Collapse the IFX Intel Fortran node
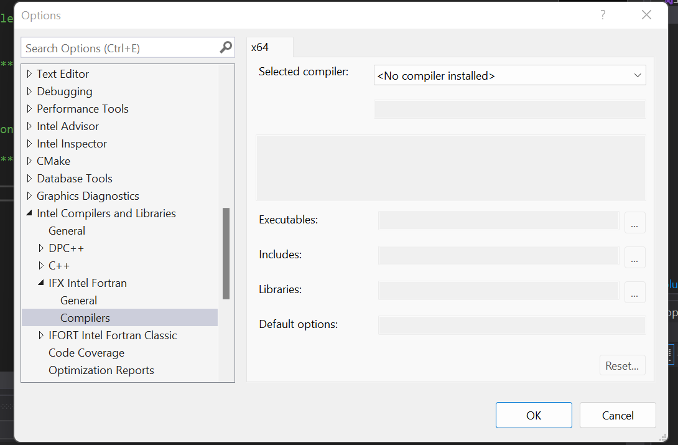The height and width of the screenshot is (445, 678). pyautogui.click(x=40, y=283)
